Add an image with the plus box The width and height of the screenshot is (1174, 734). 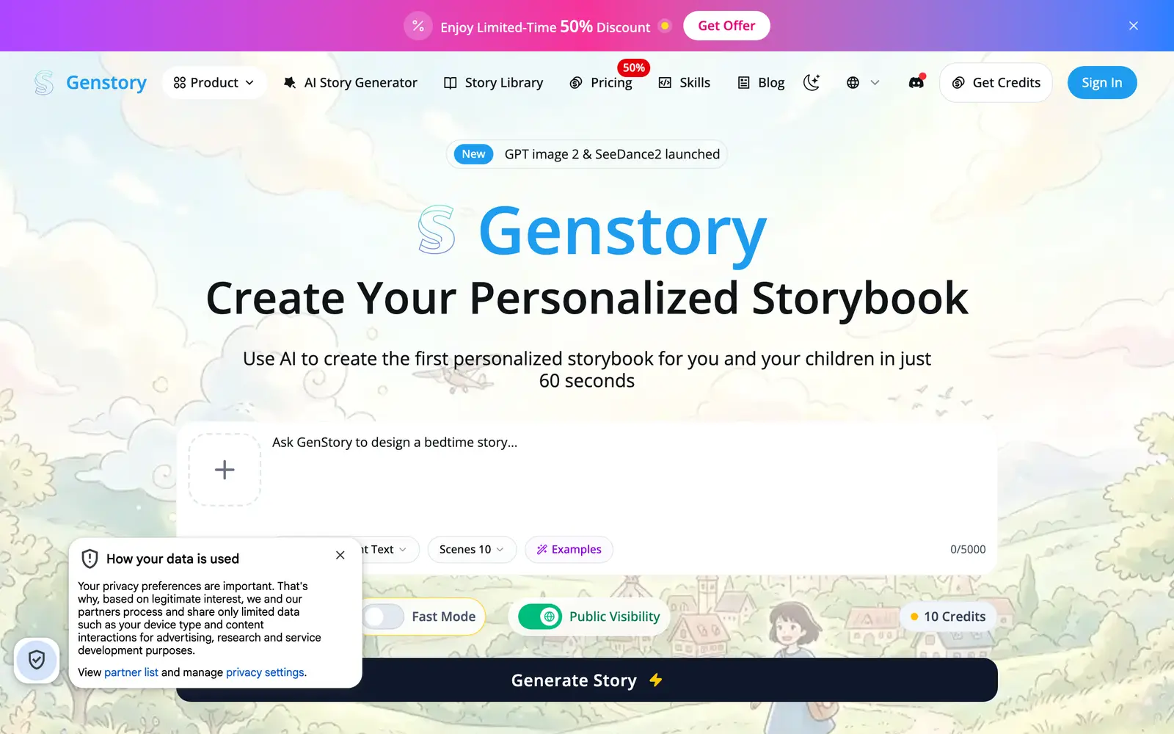(225, 470)
